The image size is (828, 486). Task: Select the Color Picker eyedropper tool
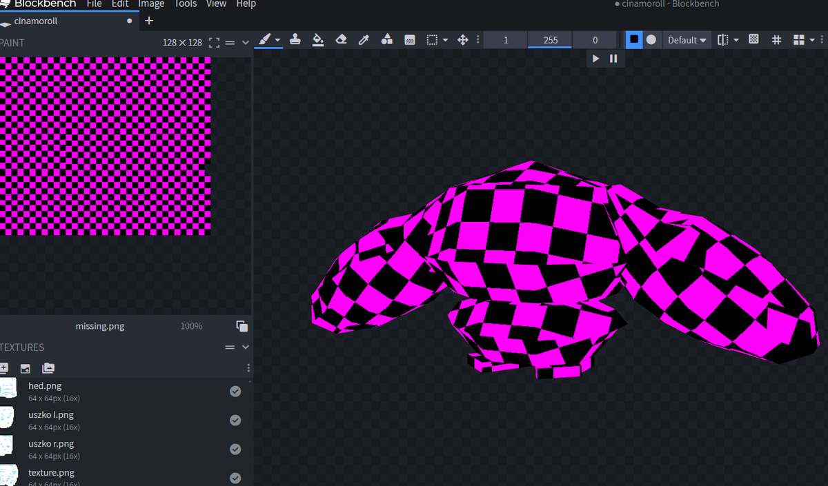(x=364, y=40)
